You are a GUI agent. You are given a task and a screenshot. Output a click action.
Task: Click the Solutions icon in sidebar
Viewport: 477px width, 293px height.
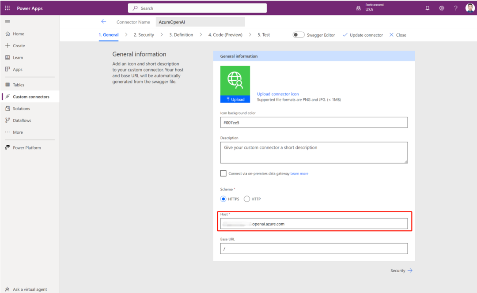8,109
